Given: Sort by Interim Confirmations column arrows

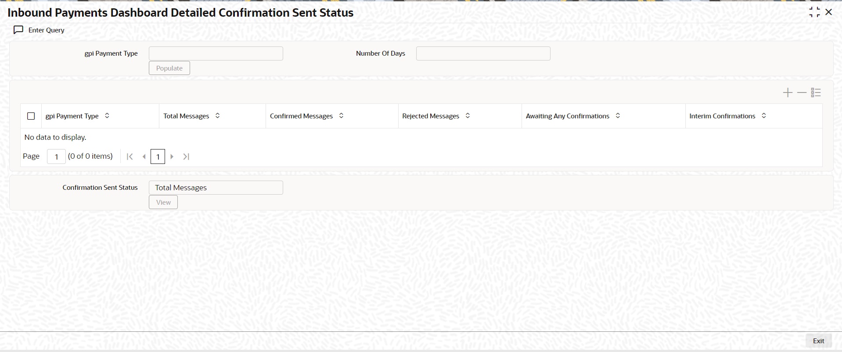Looking at the screenshot, I should (x=764, y=116).
